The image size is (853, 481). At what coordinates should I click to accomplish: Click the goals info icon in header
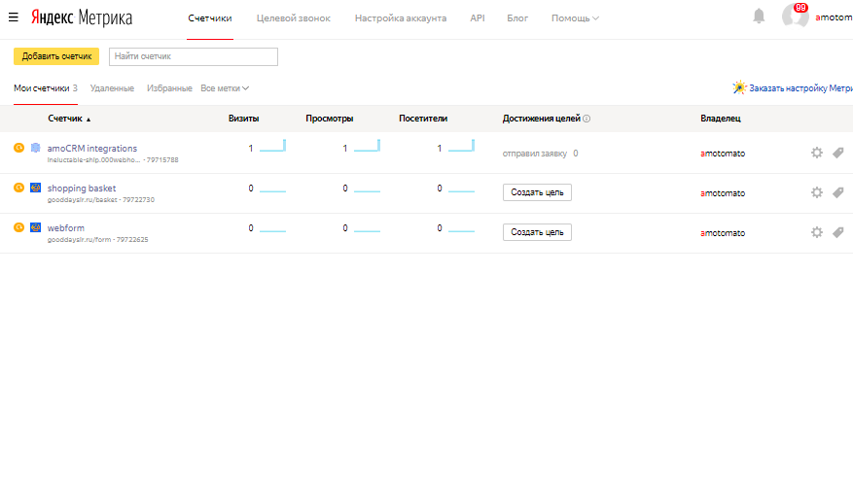point(587,120)
